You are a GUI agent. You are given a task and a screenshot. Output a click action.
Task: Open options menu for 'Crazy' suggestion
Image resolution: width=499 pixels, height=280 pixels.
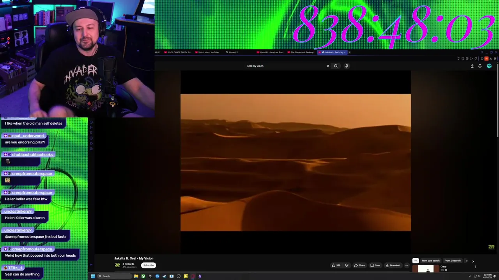(x=476, y=267)
